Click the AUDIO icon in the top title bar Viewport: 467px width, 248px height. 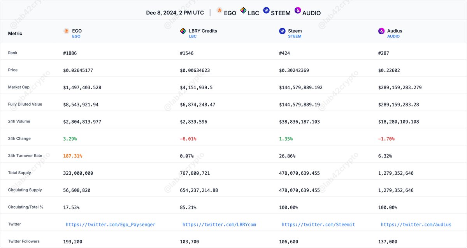(298, 11)
